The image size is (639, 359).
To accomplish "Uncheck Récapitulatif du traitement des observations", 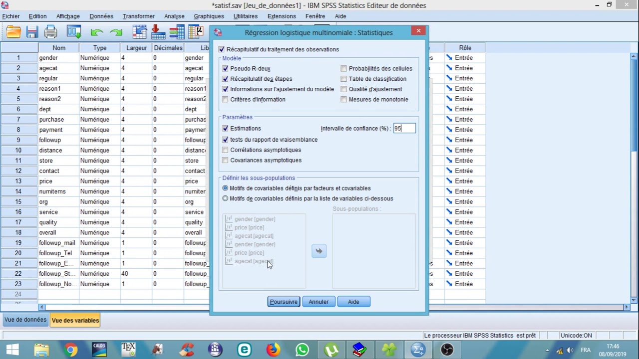I will coord(222,49).
